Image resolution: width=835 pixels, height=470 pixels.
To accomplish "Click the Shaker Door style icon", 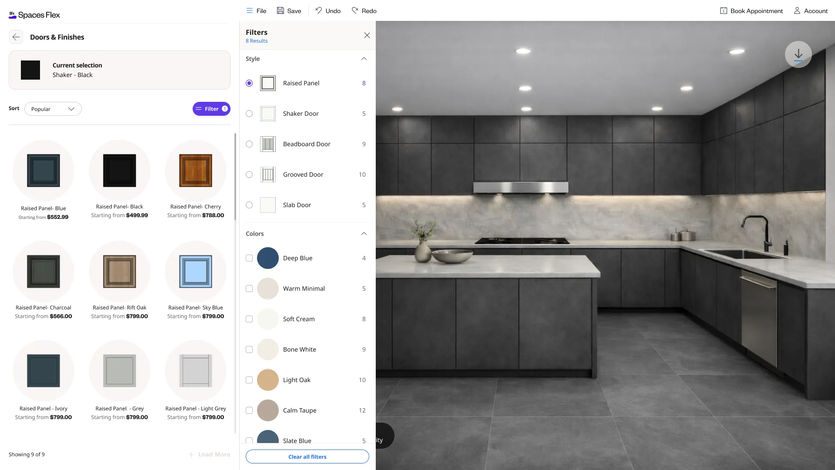I will [268, 114].
